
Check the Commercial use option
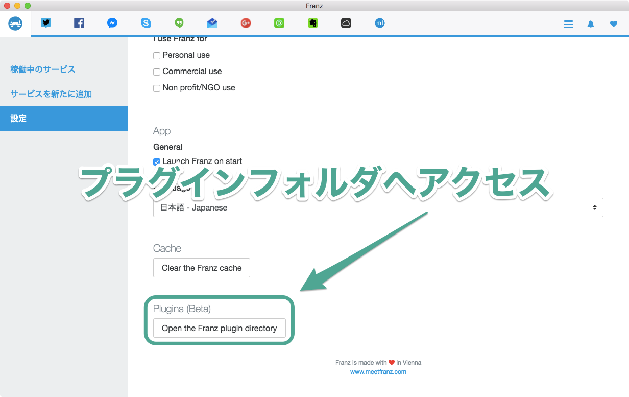pyautogui.click(x=157, y=72)
